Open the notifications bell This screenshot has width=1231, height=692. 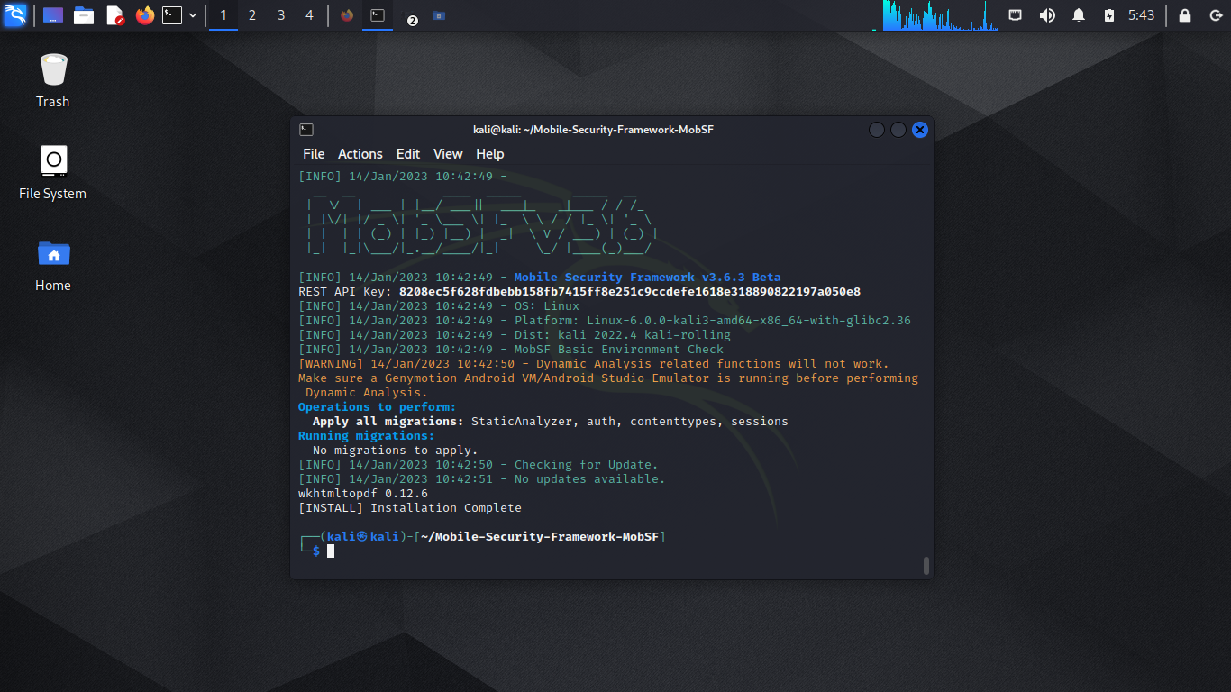coord(1079,15)
